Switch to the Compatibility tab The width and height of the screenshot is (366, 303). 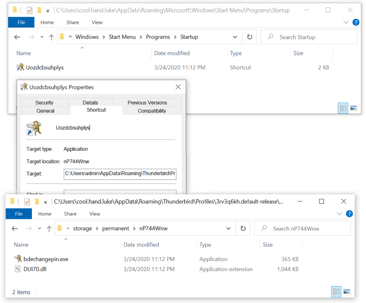click(152, 111)
